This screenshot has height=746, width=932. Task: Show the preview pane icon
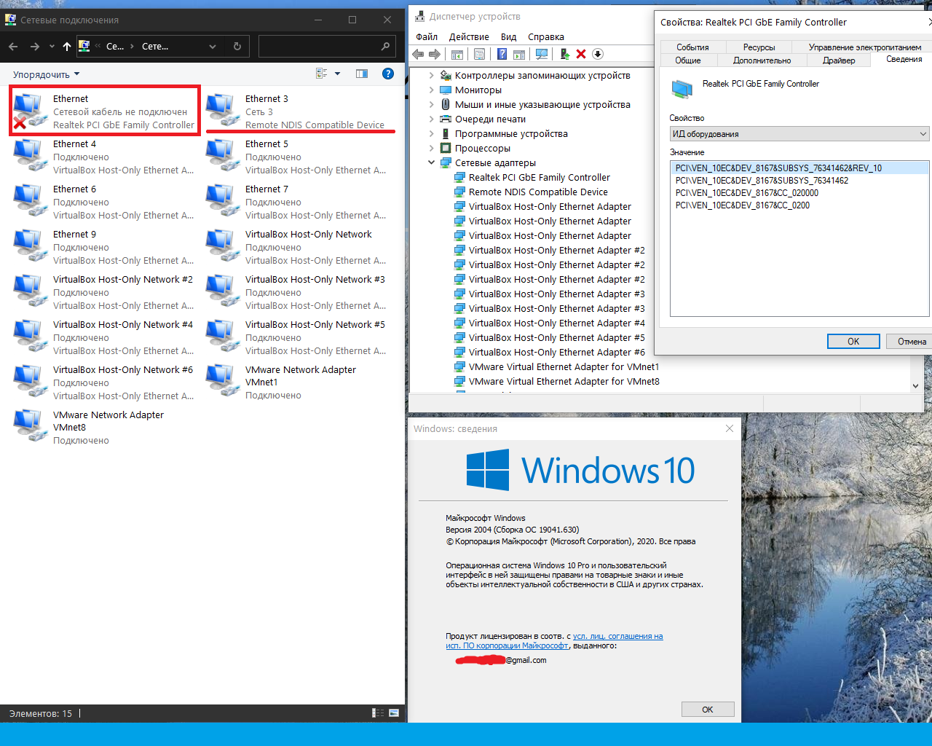point(362,74)
